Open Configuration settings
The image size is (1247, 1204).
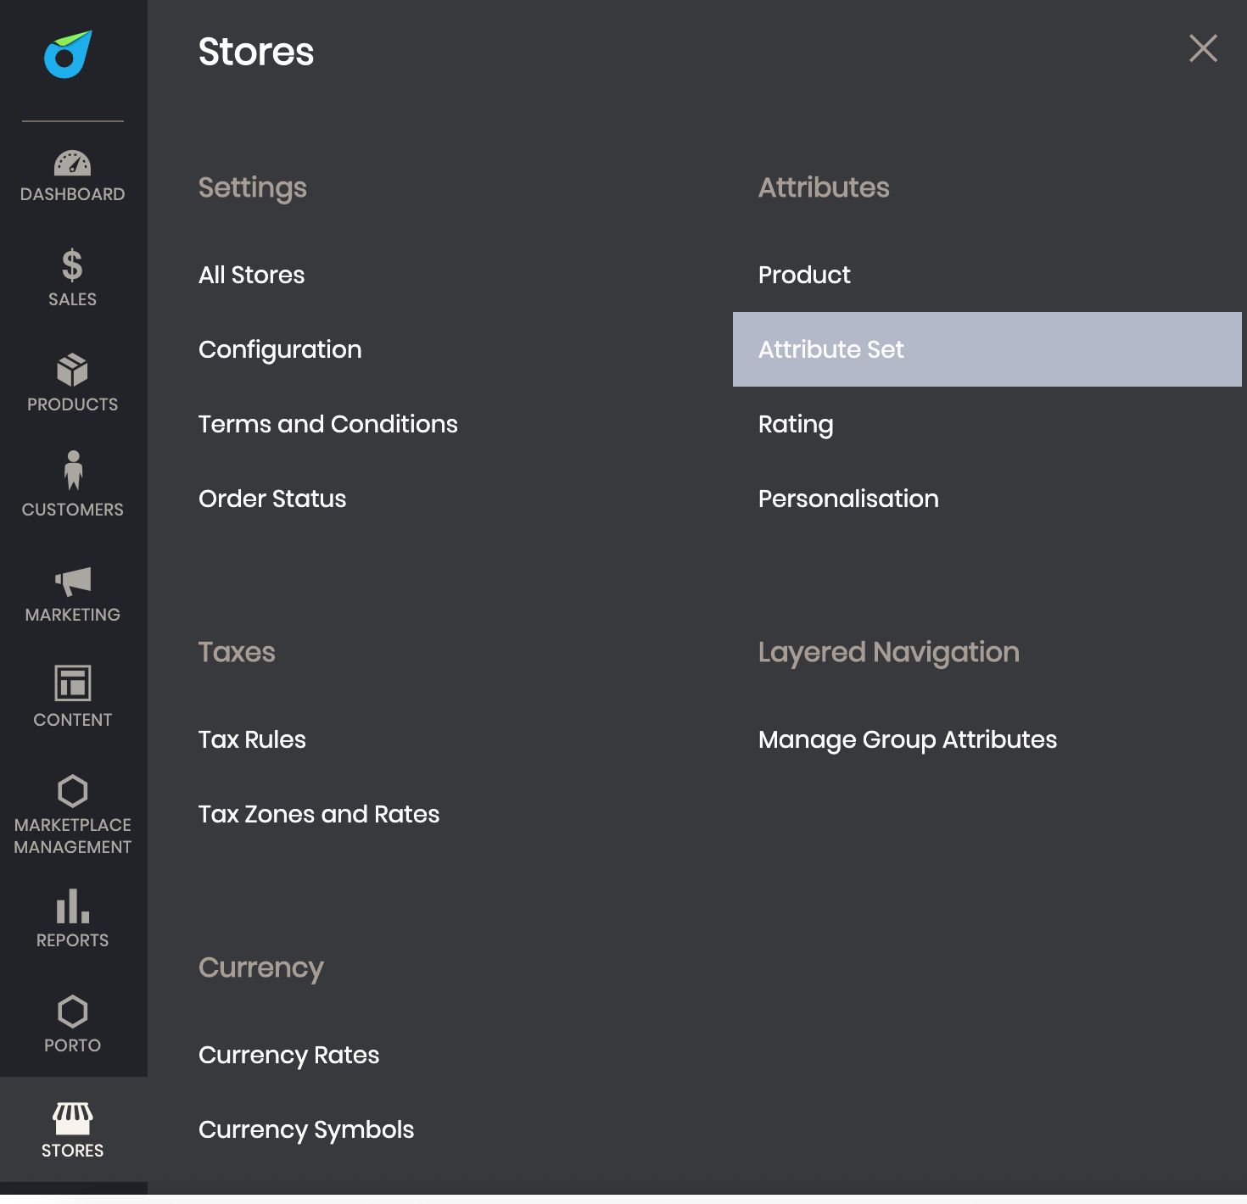tap(280, 349)
